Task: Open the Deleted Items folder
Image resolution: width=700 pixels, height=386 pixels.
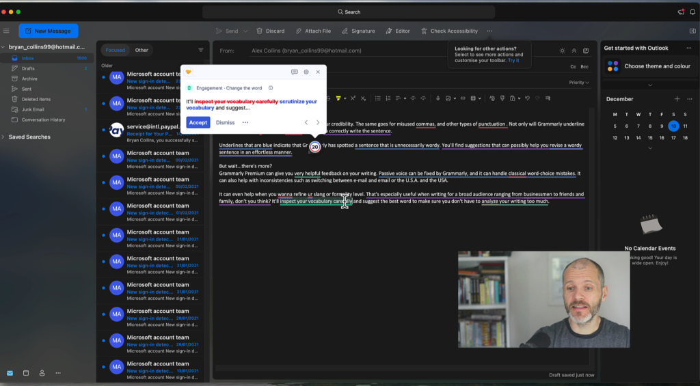Action: (47, 99)
